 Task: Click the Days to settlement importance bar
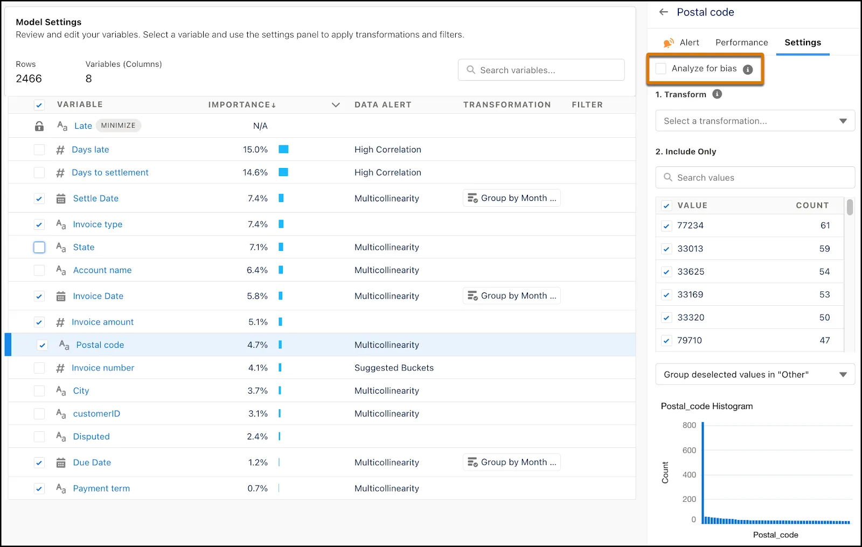283,172
